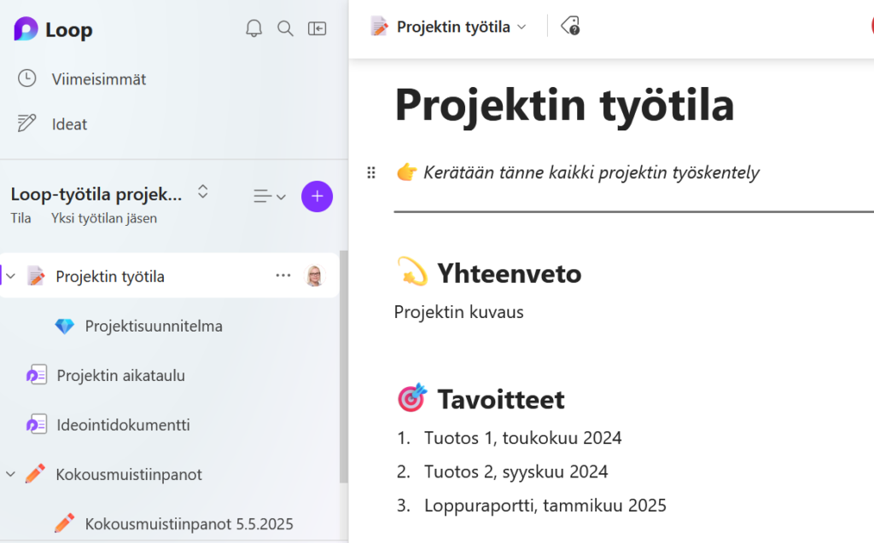
Task: Open the sort and filter list dropdown
Action: tap(270, 197)
